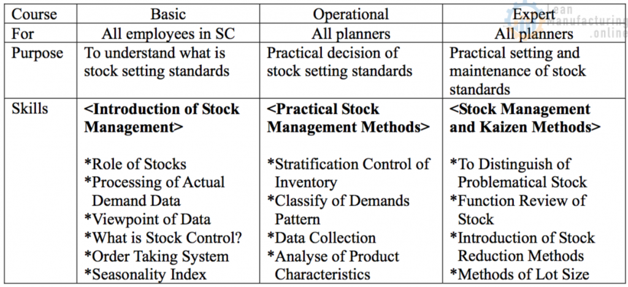Click the 'Viewpoint of Data' item
The height and width of the screenshot is (287, 628).
[147, 220]
